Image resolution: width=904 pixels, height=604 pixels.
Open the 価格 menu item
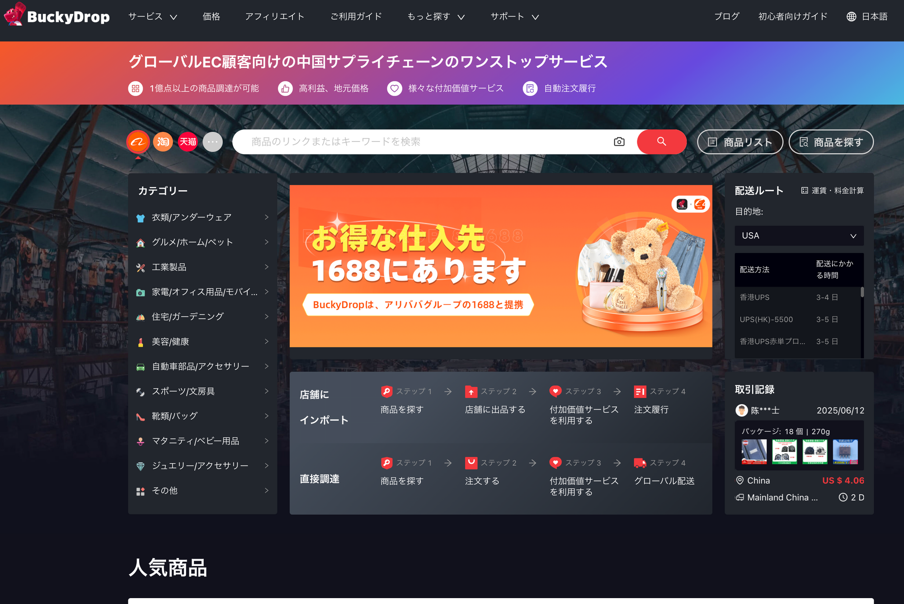[212, 17]
